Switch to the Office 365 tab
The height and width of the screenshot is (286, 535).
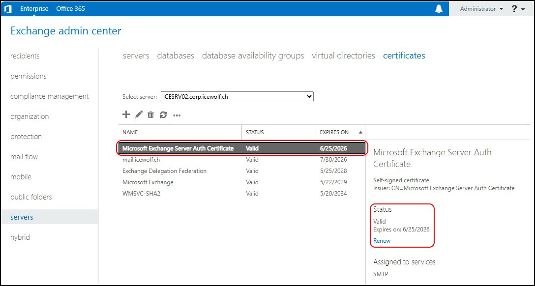click(x=71, y=9)
